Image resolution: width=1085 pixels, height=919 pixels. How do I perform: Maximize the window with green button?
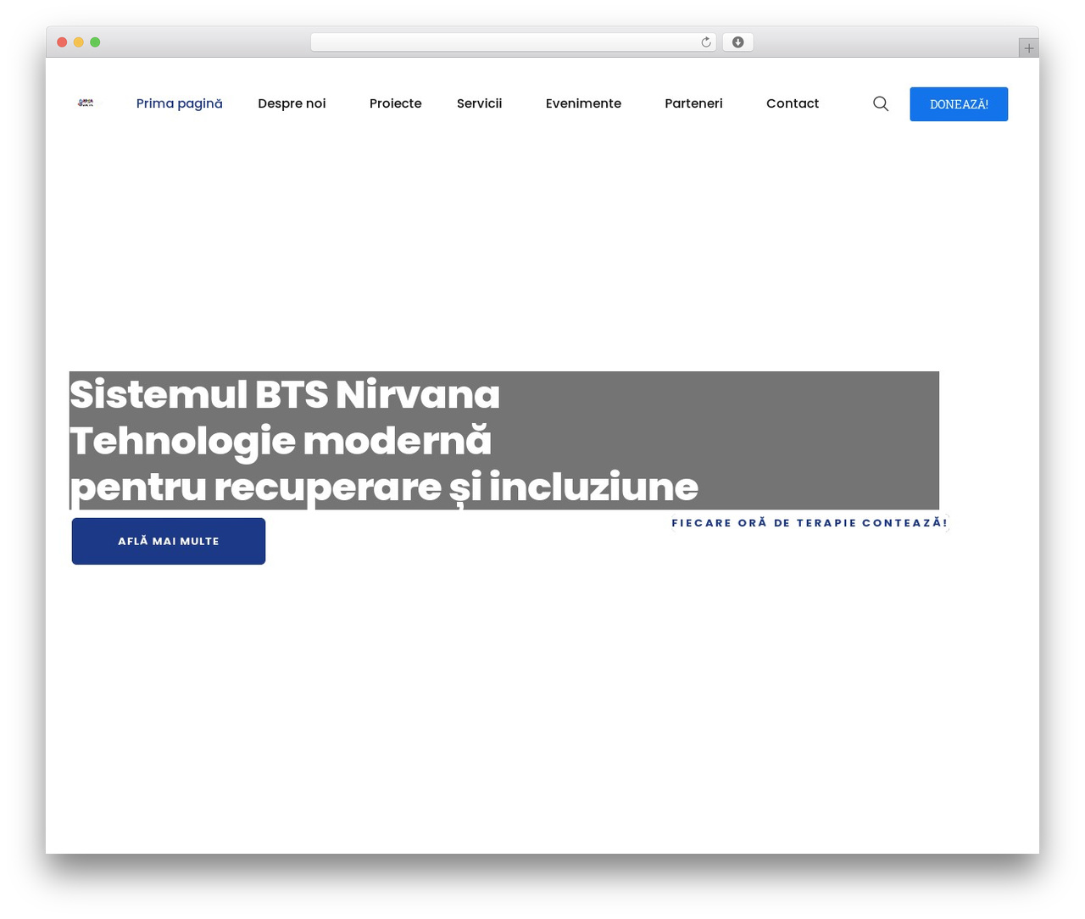95,42
